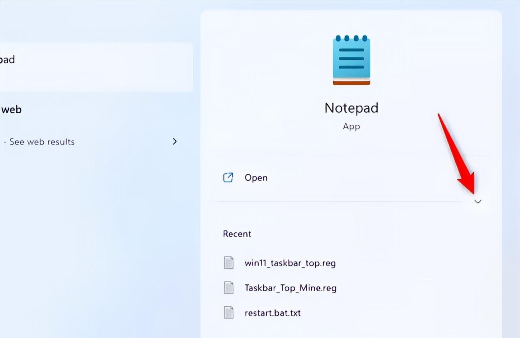Click the Recent section heading
This screenshot has width=520, height=338.
click(237, 234)
